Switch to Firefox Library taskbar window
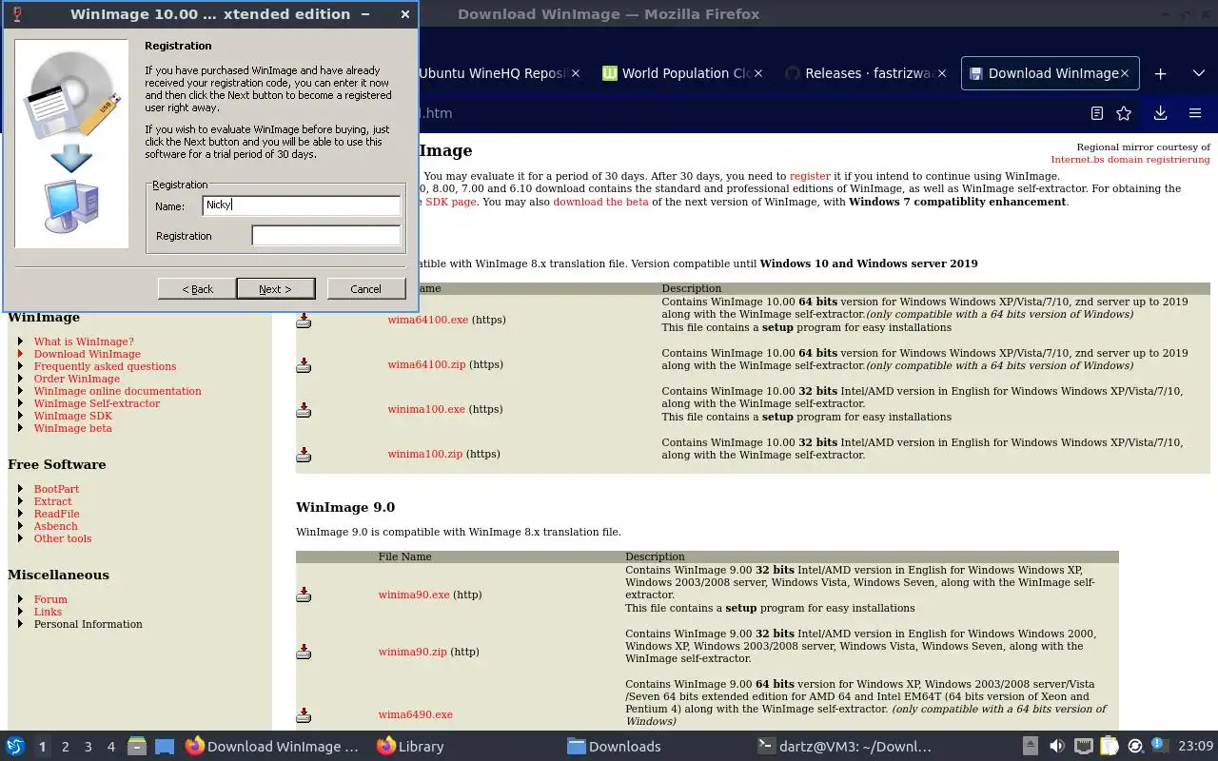This screenshot has width=1218, height=761. point(411,747)
